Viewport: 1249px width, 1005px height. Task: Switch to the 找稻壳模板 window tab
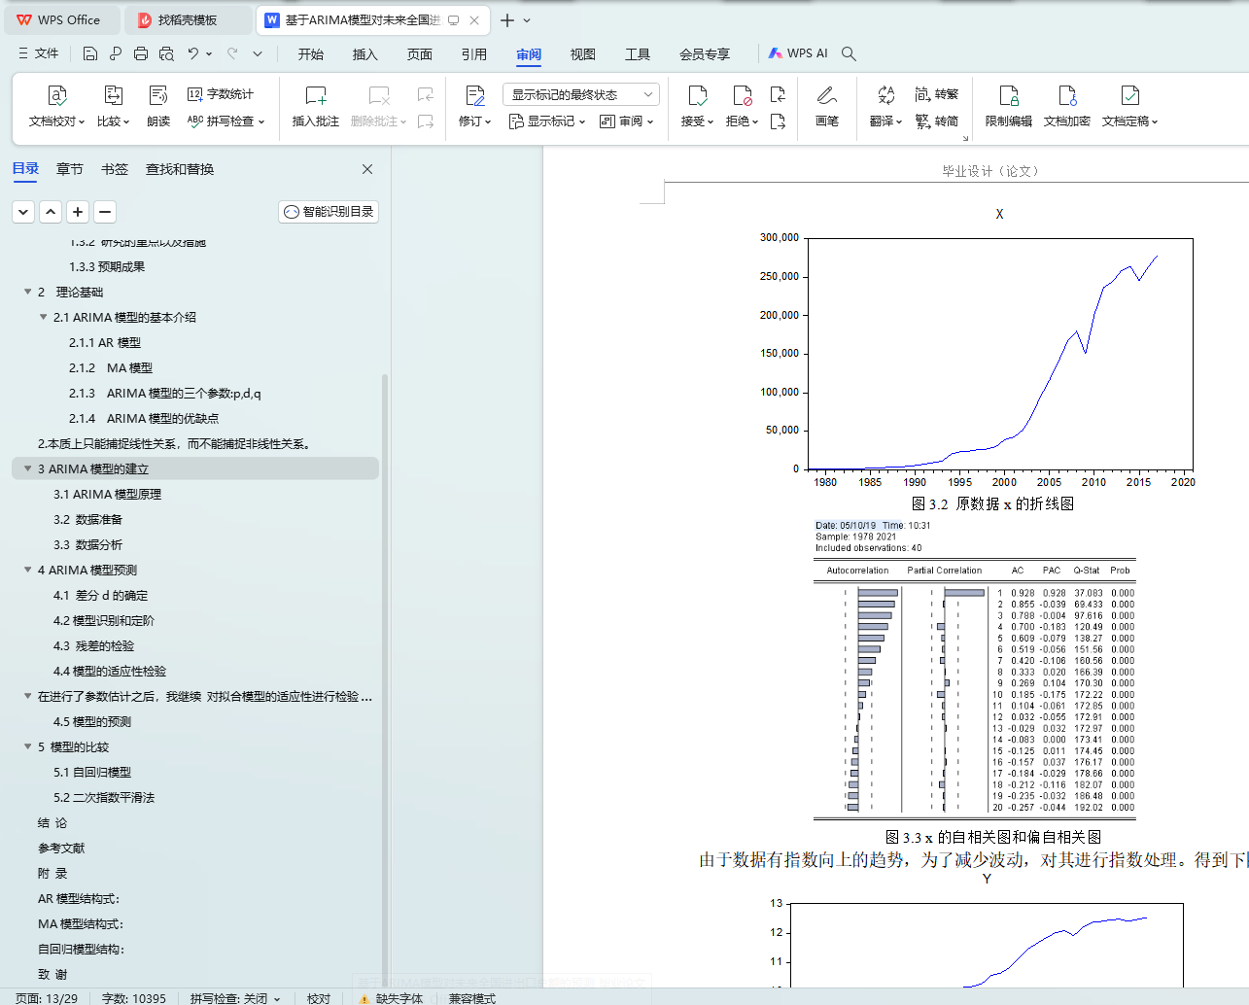pyautogui.click(x=190, y=19)
